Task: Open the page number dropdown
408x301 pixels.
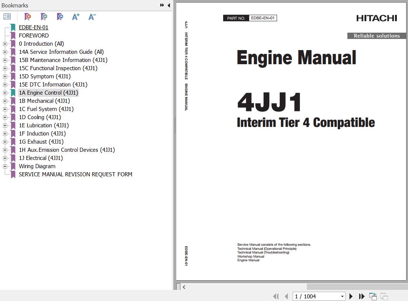Action: (342, 296)
